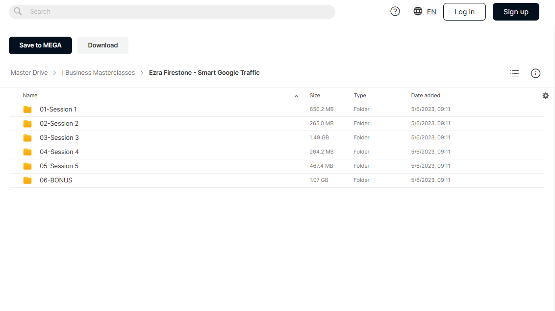Select the 02-Session 2 folder name
555x311 pixels.
coord(59,124)
